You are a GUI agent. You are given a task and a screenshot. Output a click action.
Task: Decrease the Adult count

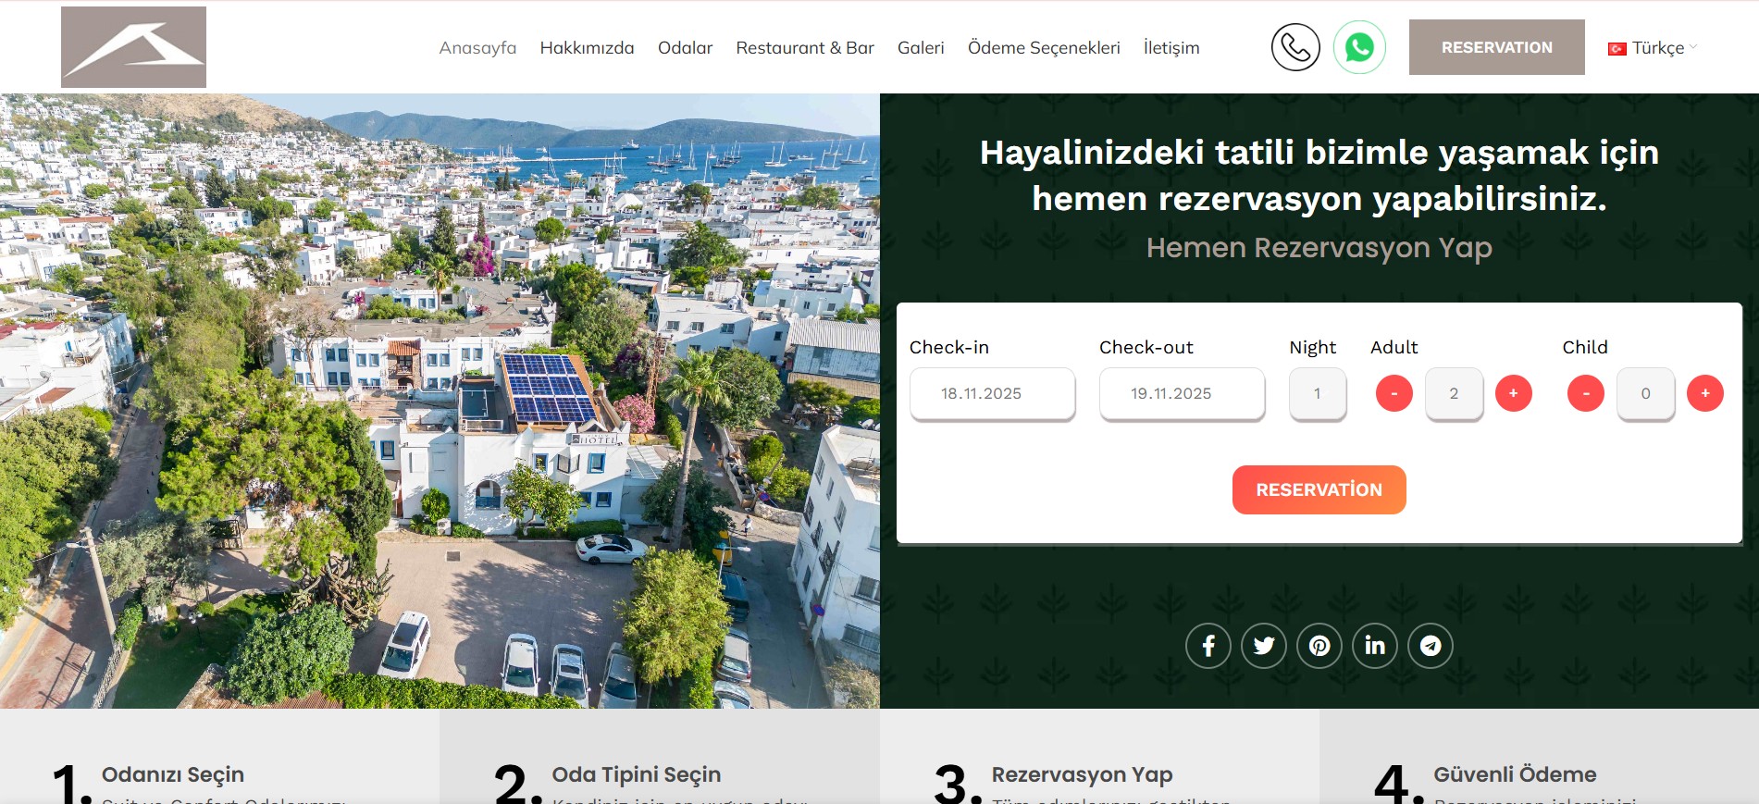[x=1394, y=393]
